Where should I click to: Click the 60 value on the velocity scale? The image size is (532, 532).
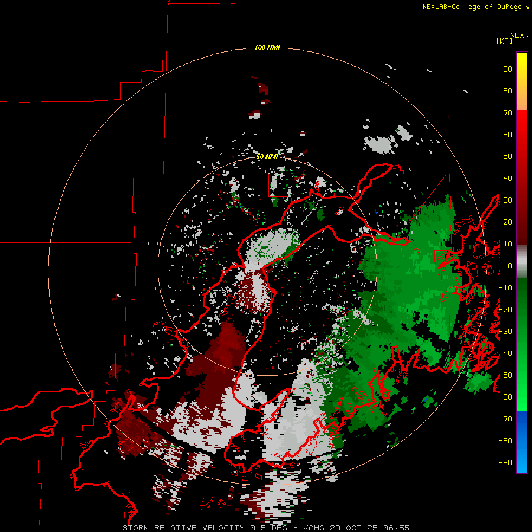point(508,135)
